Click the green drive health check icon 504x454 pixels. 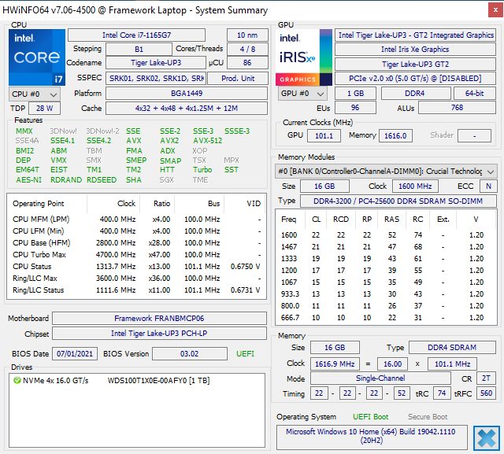click(17, 381)
